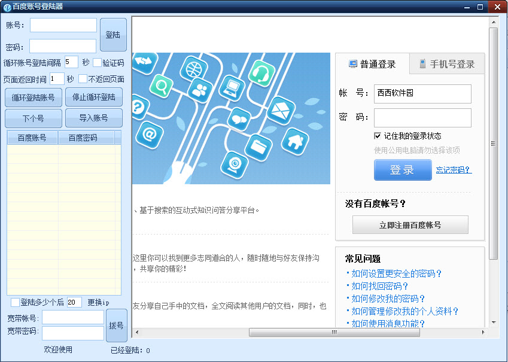Image resolution: width=508 pixels, height=362 pixels.
Task: Click 立即注册百度帐号 button
Action: point(410,224)
